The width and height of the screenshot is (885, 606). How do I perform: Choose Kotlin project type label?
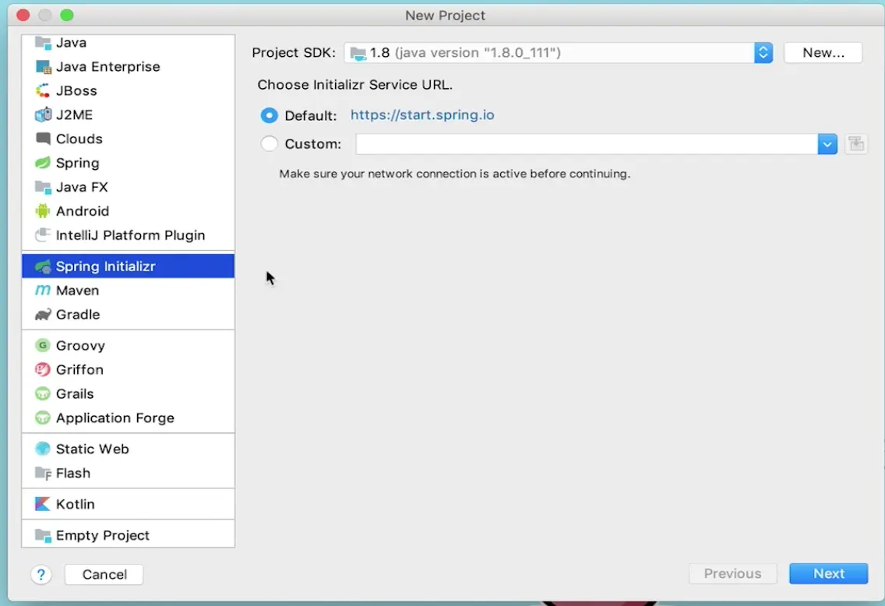(75, 504)
